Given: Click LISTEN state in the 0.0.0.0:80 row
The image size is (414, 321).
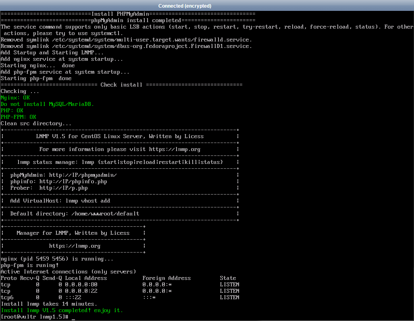Looking at the screenshot, I should pos(229,285).
